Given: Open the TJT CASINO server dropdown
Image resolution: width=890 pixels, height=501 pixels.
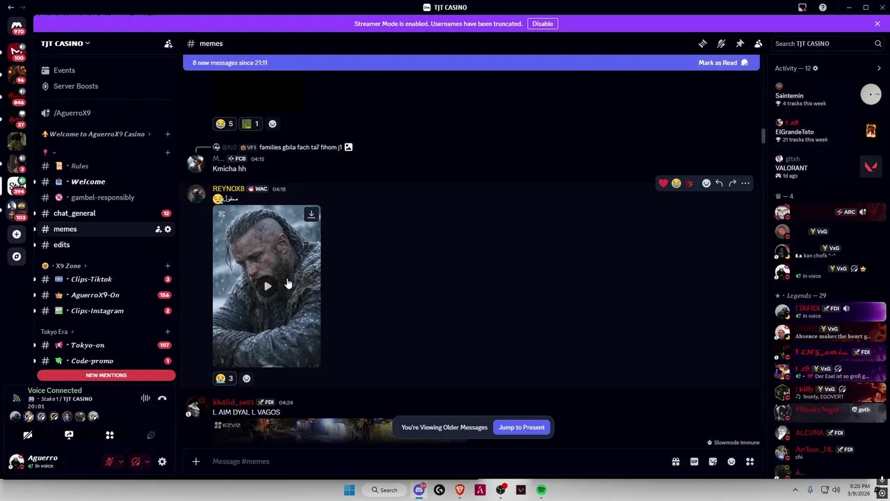Looking at the screenshot, I should pyautogui.click(x=65, y=43).
